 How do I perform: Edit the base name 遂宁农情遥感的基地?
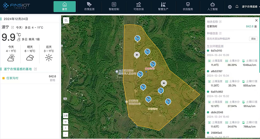coord(35,69)
